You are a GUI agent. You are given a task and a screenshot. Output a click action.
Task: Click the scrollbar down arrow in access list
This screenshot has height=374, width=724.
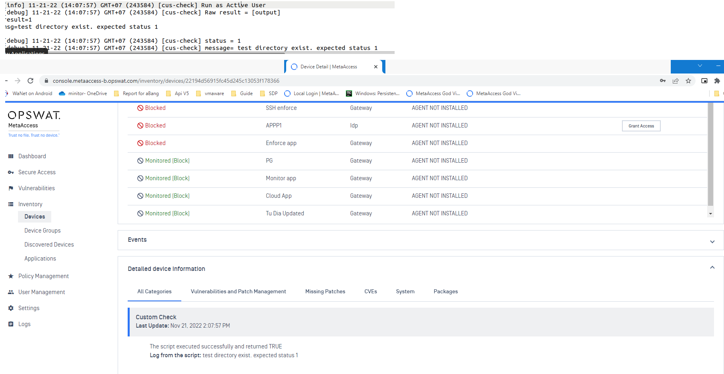711,214
